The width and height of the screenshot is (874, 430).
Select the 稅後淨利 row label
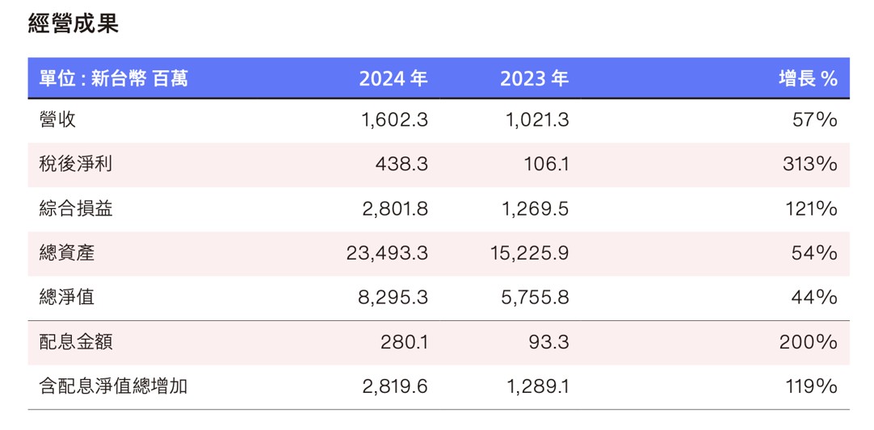click(x=75, y=165)
